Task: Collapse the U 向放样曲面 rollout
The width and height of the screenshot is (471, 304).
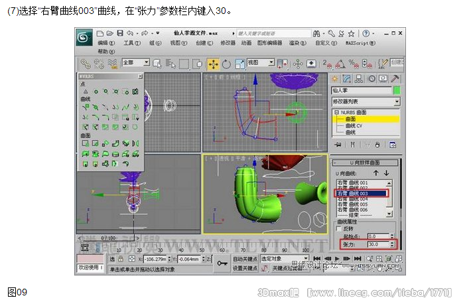Action: [365, 163]
